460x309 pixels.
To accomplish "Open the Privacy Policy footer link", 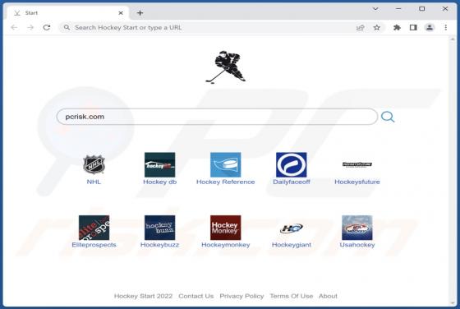I will click(x=241, y=296).
